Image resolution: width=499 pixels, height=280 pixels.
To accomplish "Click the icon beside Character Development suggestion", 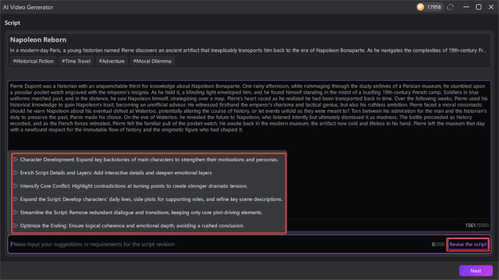I will point(16,160).
